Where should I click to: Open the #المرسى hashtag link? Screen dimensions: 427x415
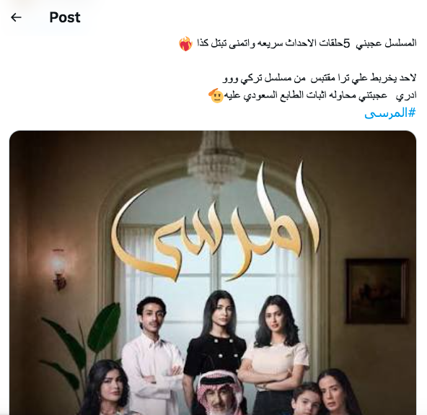point(390,113)
